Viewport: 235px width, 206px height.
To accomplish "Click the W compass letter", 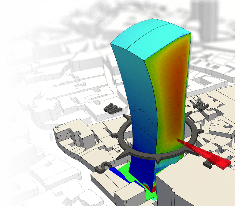I will (x=113, y=109).
